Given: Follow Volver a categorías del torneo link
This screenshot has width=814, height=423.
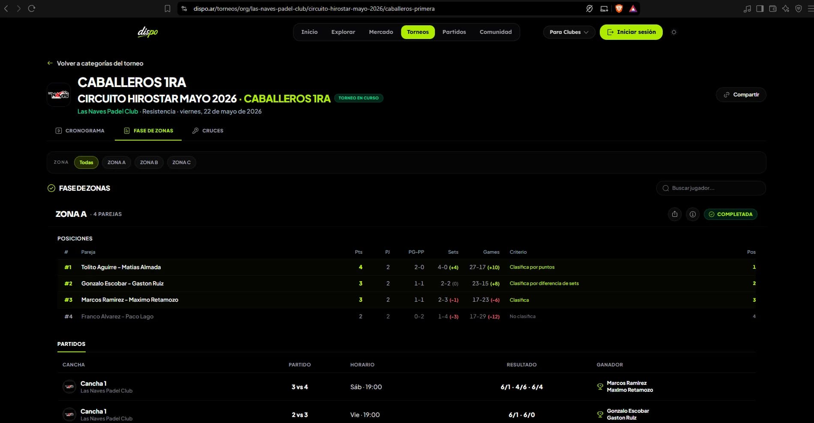Looking at the screenshot, I should pos(95,63).
